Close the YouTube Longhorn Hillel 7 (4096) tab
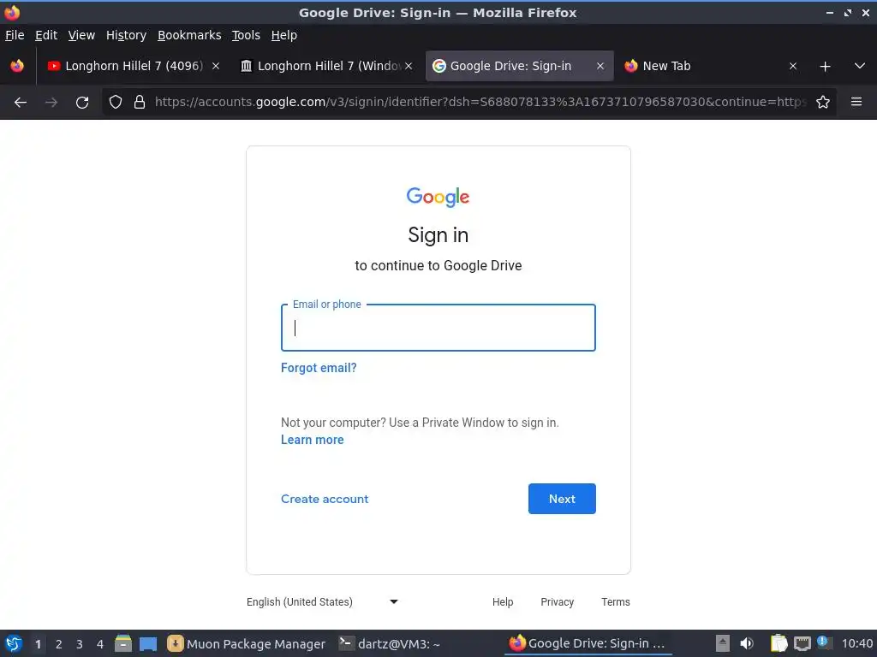The image size is (877, 657). pyautogui.click(x=216, y=66)
